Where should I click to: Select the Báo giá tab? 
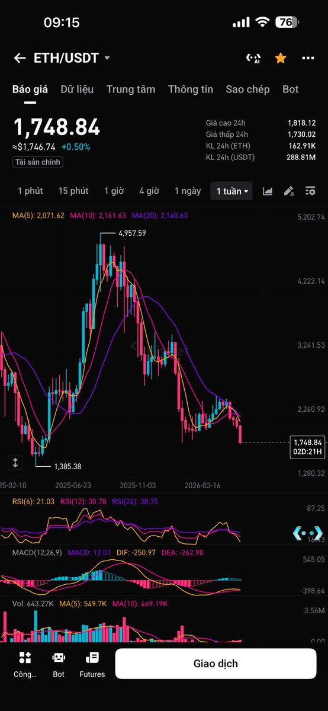pyautogui.click(x=30, y=89)
